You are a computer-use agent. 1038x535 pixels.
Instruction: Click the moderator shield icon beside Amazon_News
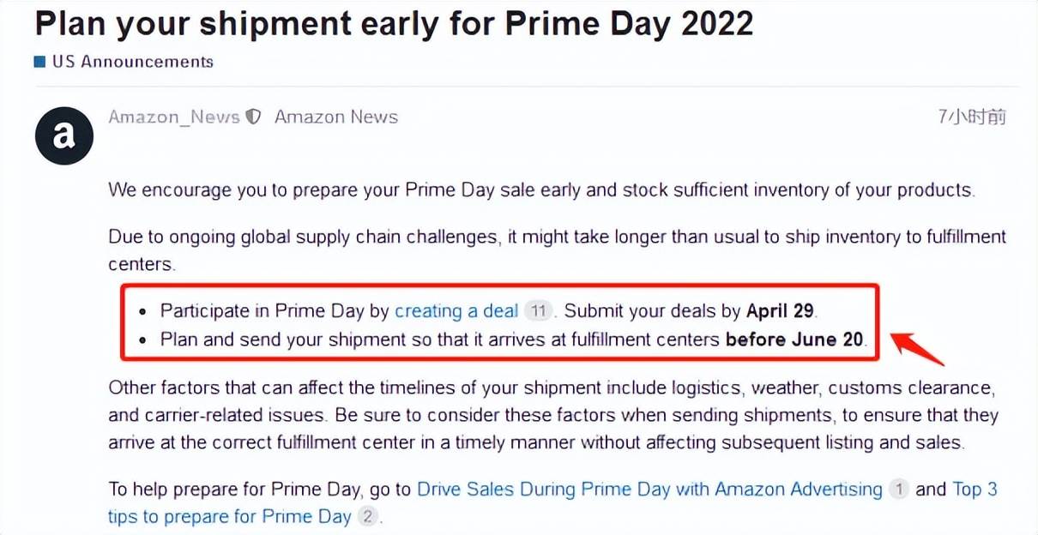253,117
